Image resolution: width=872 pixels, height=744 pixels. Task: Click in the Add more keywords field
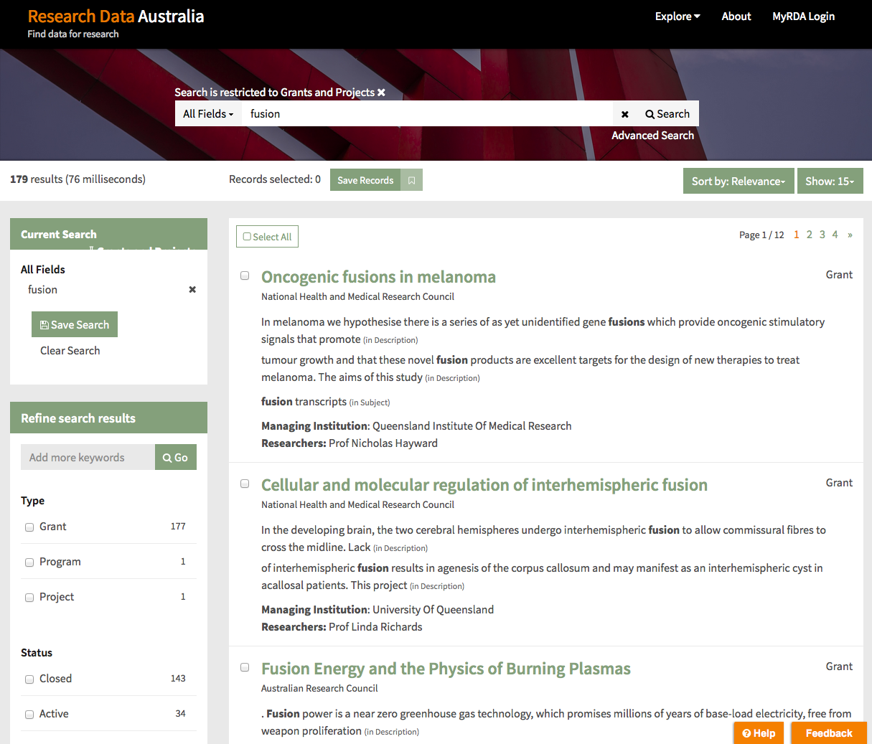pyautogui.click(x=88, y=458)
